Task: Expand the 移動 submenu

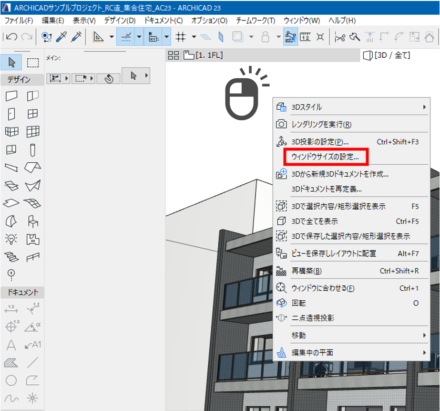Action: 352,335
